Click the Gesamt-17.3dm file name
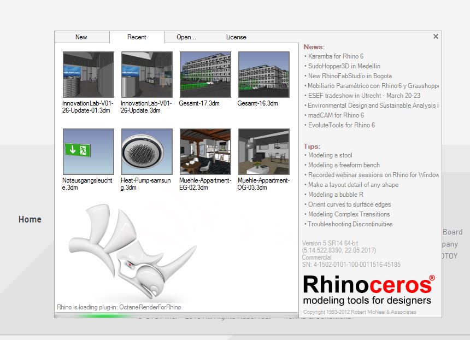 click(x=199, y=103)
